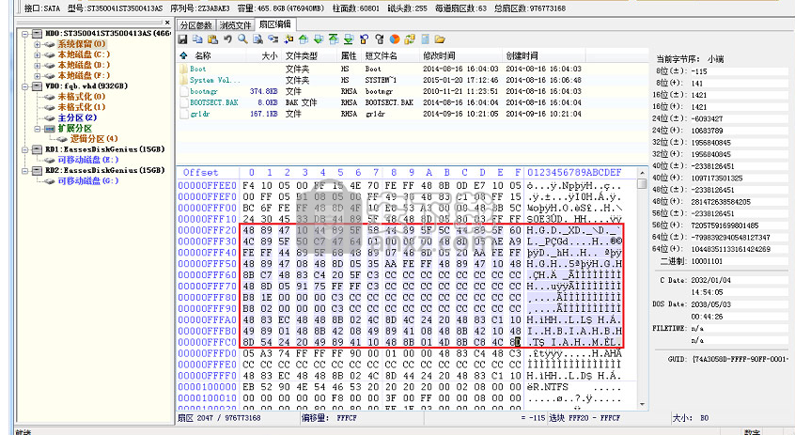Expand the 本地磁盘(D:) node
795x435 pixels.
pos(37,66)
